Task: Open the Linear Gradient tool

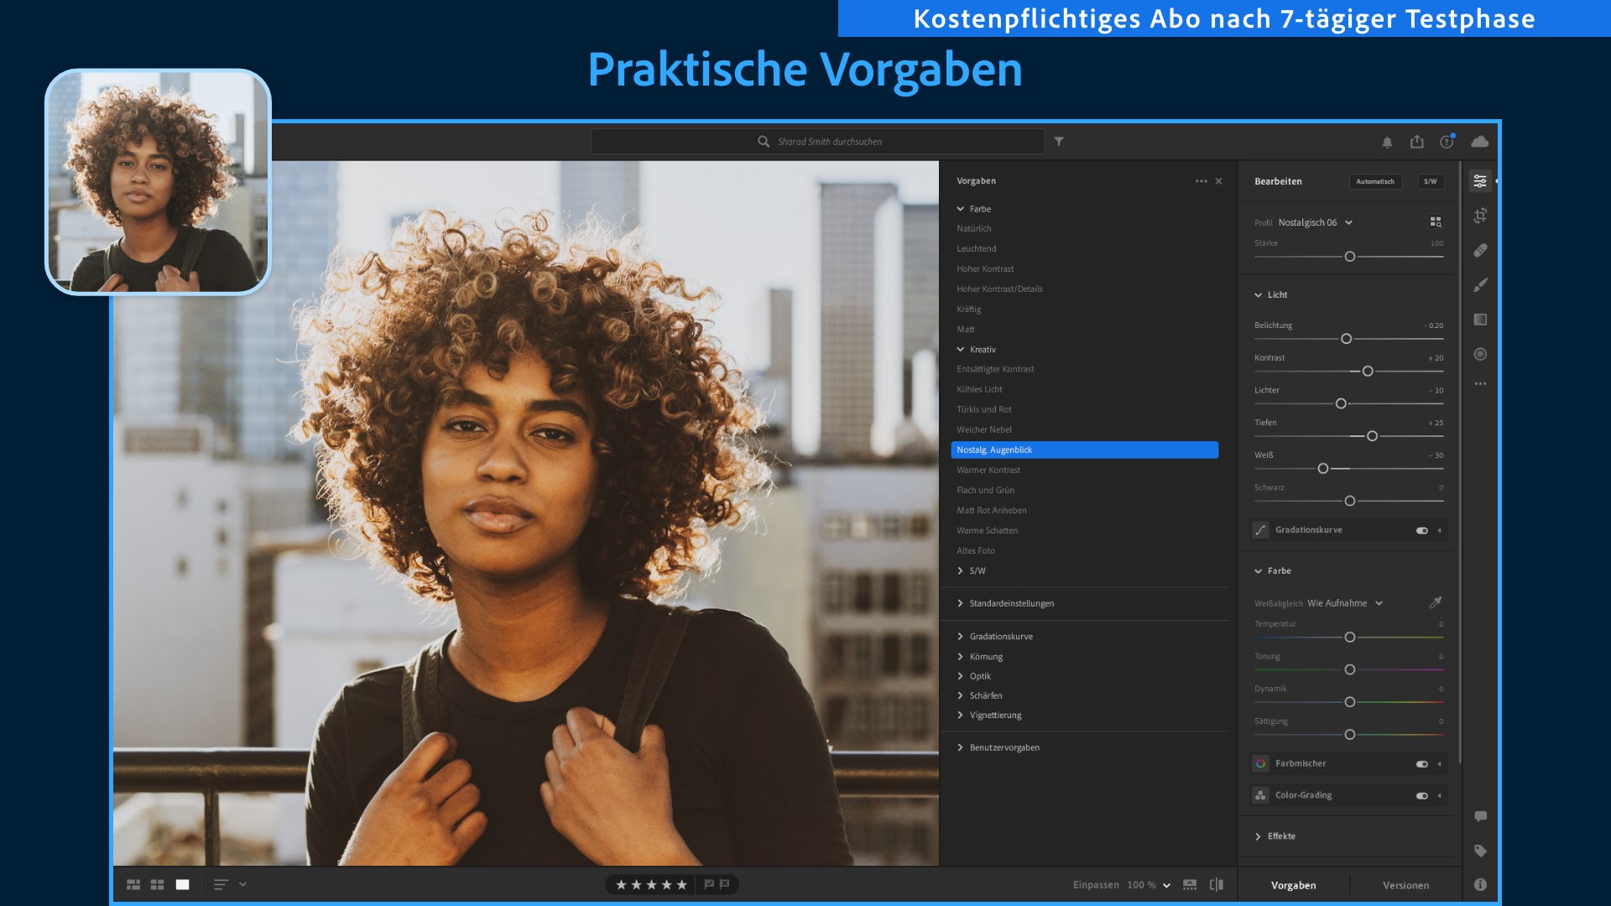Action: pos(1480,320)
